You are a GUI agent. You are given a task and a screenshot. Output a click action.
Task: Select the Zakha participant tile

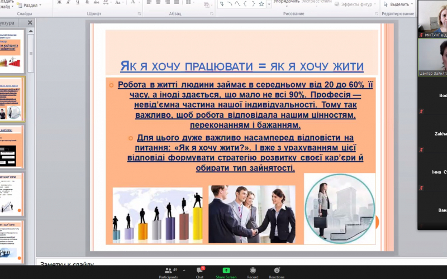click(x=432, y=134)
